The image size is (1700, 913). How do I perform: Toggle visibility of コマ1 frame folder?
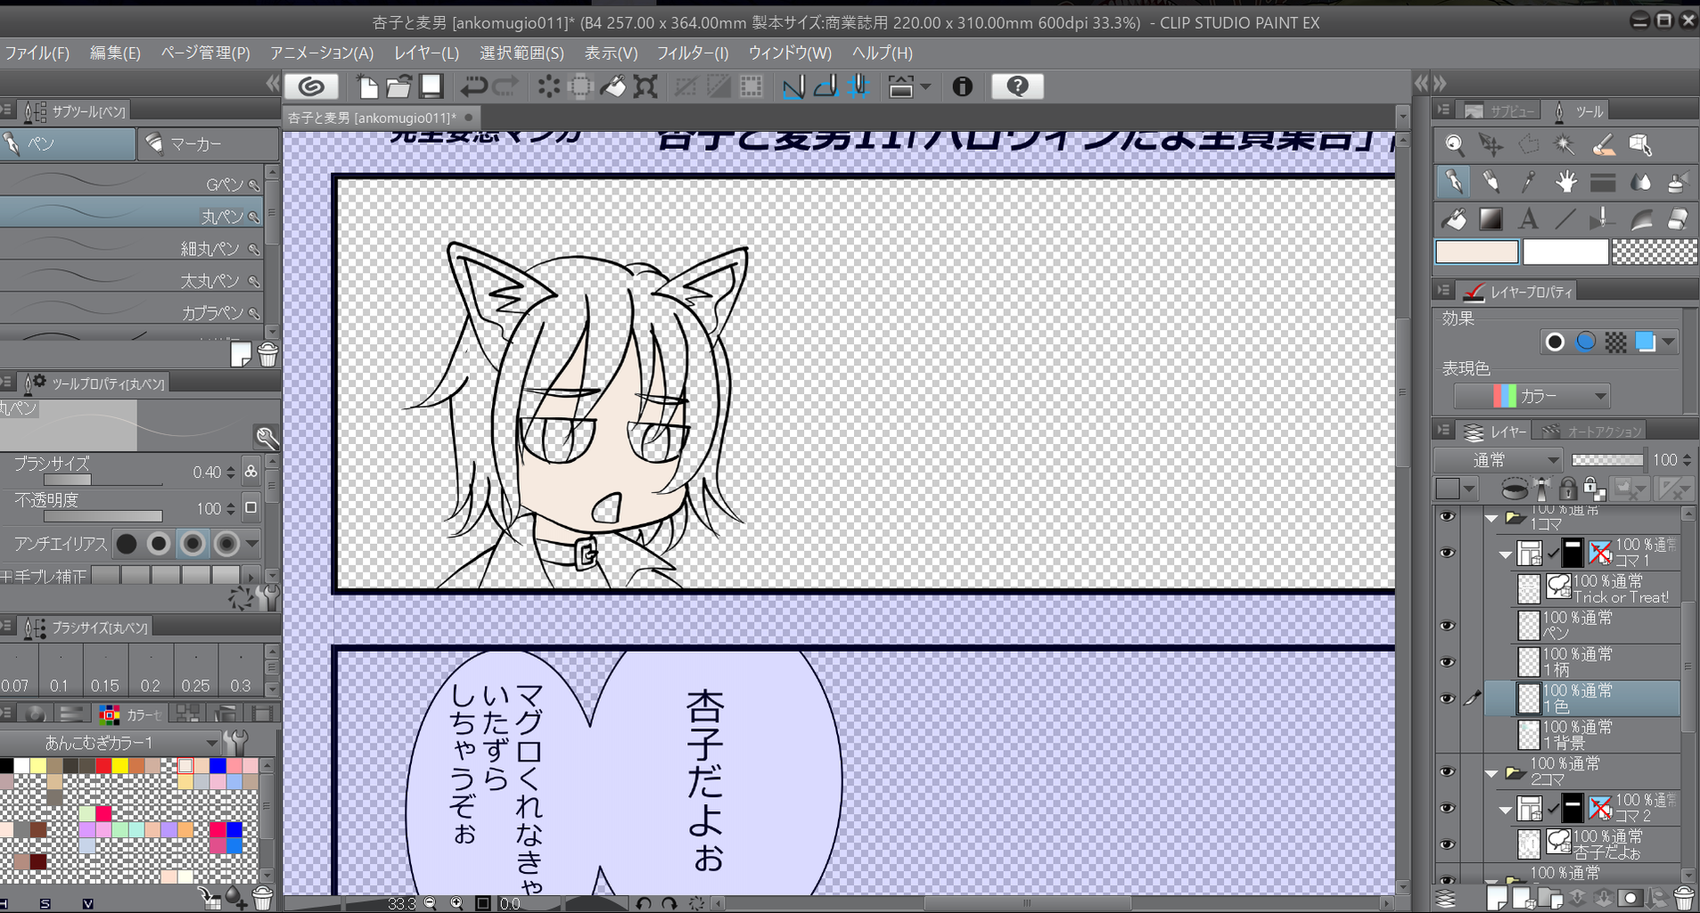1447,553
